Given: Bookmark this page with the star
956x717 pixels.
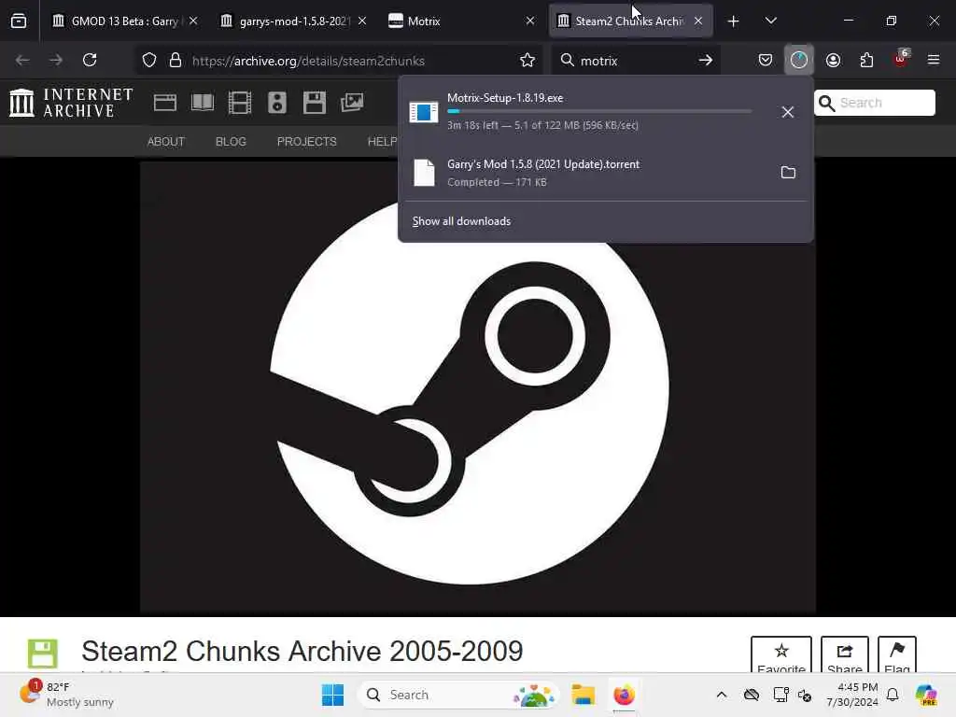Looking at the screenshot, I should (x=527, y=61).
